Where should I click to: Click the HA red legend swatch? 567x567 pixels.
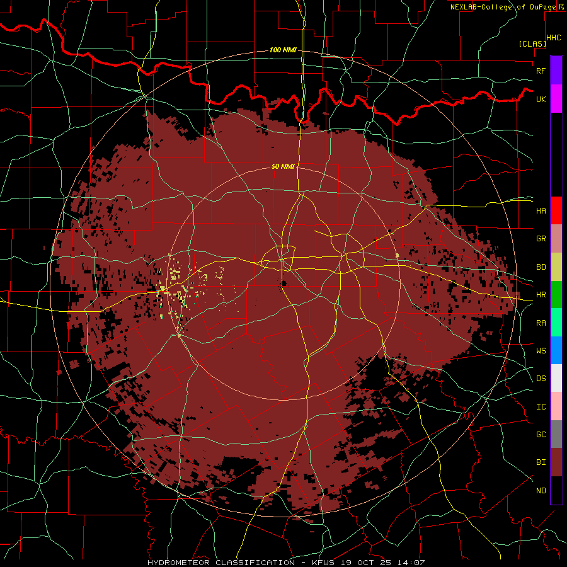(556, 210)
